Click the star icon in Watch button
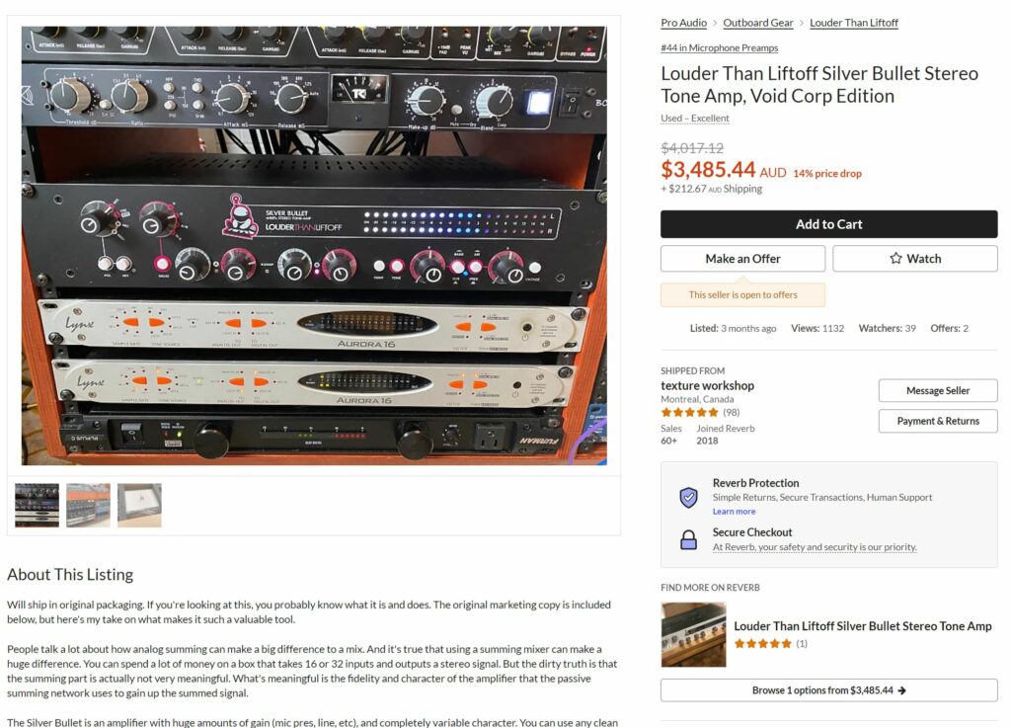Image resolution: width=1011 pixels, height=728 pixels. pos(895,258)
